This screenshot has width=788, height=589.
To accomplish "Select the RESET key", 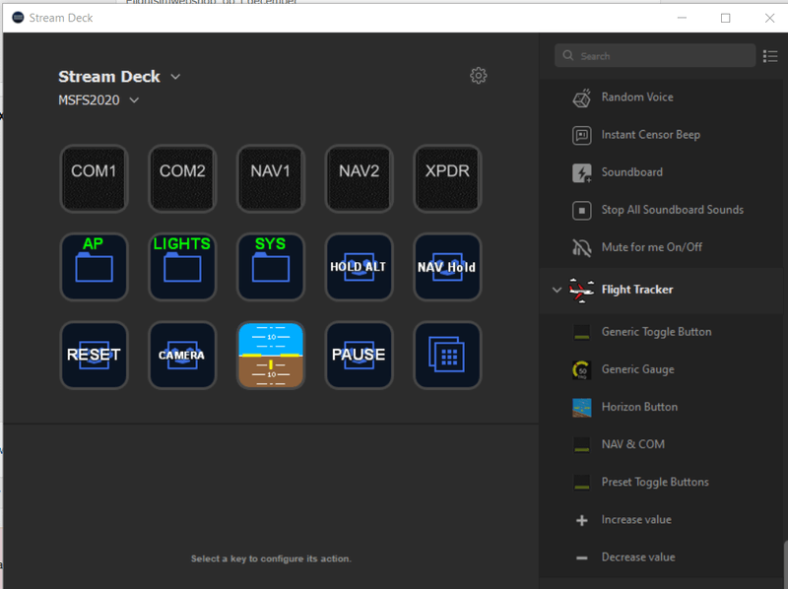I will 94,356.
